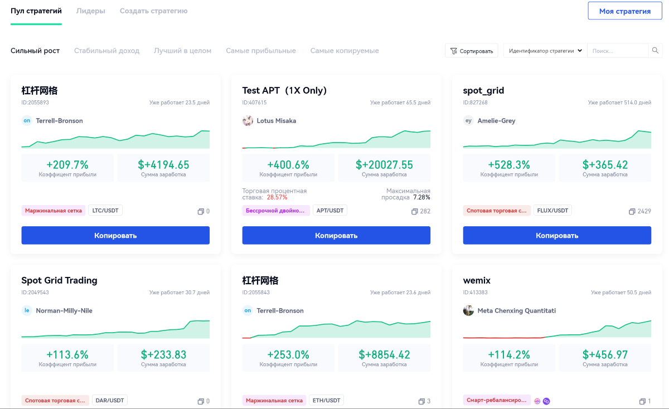Select the Самые прибыльные filter

tap(261, 51)
